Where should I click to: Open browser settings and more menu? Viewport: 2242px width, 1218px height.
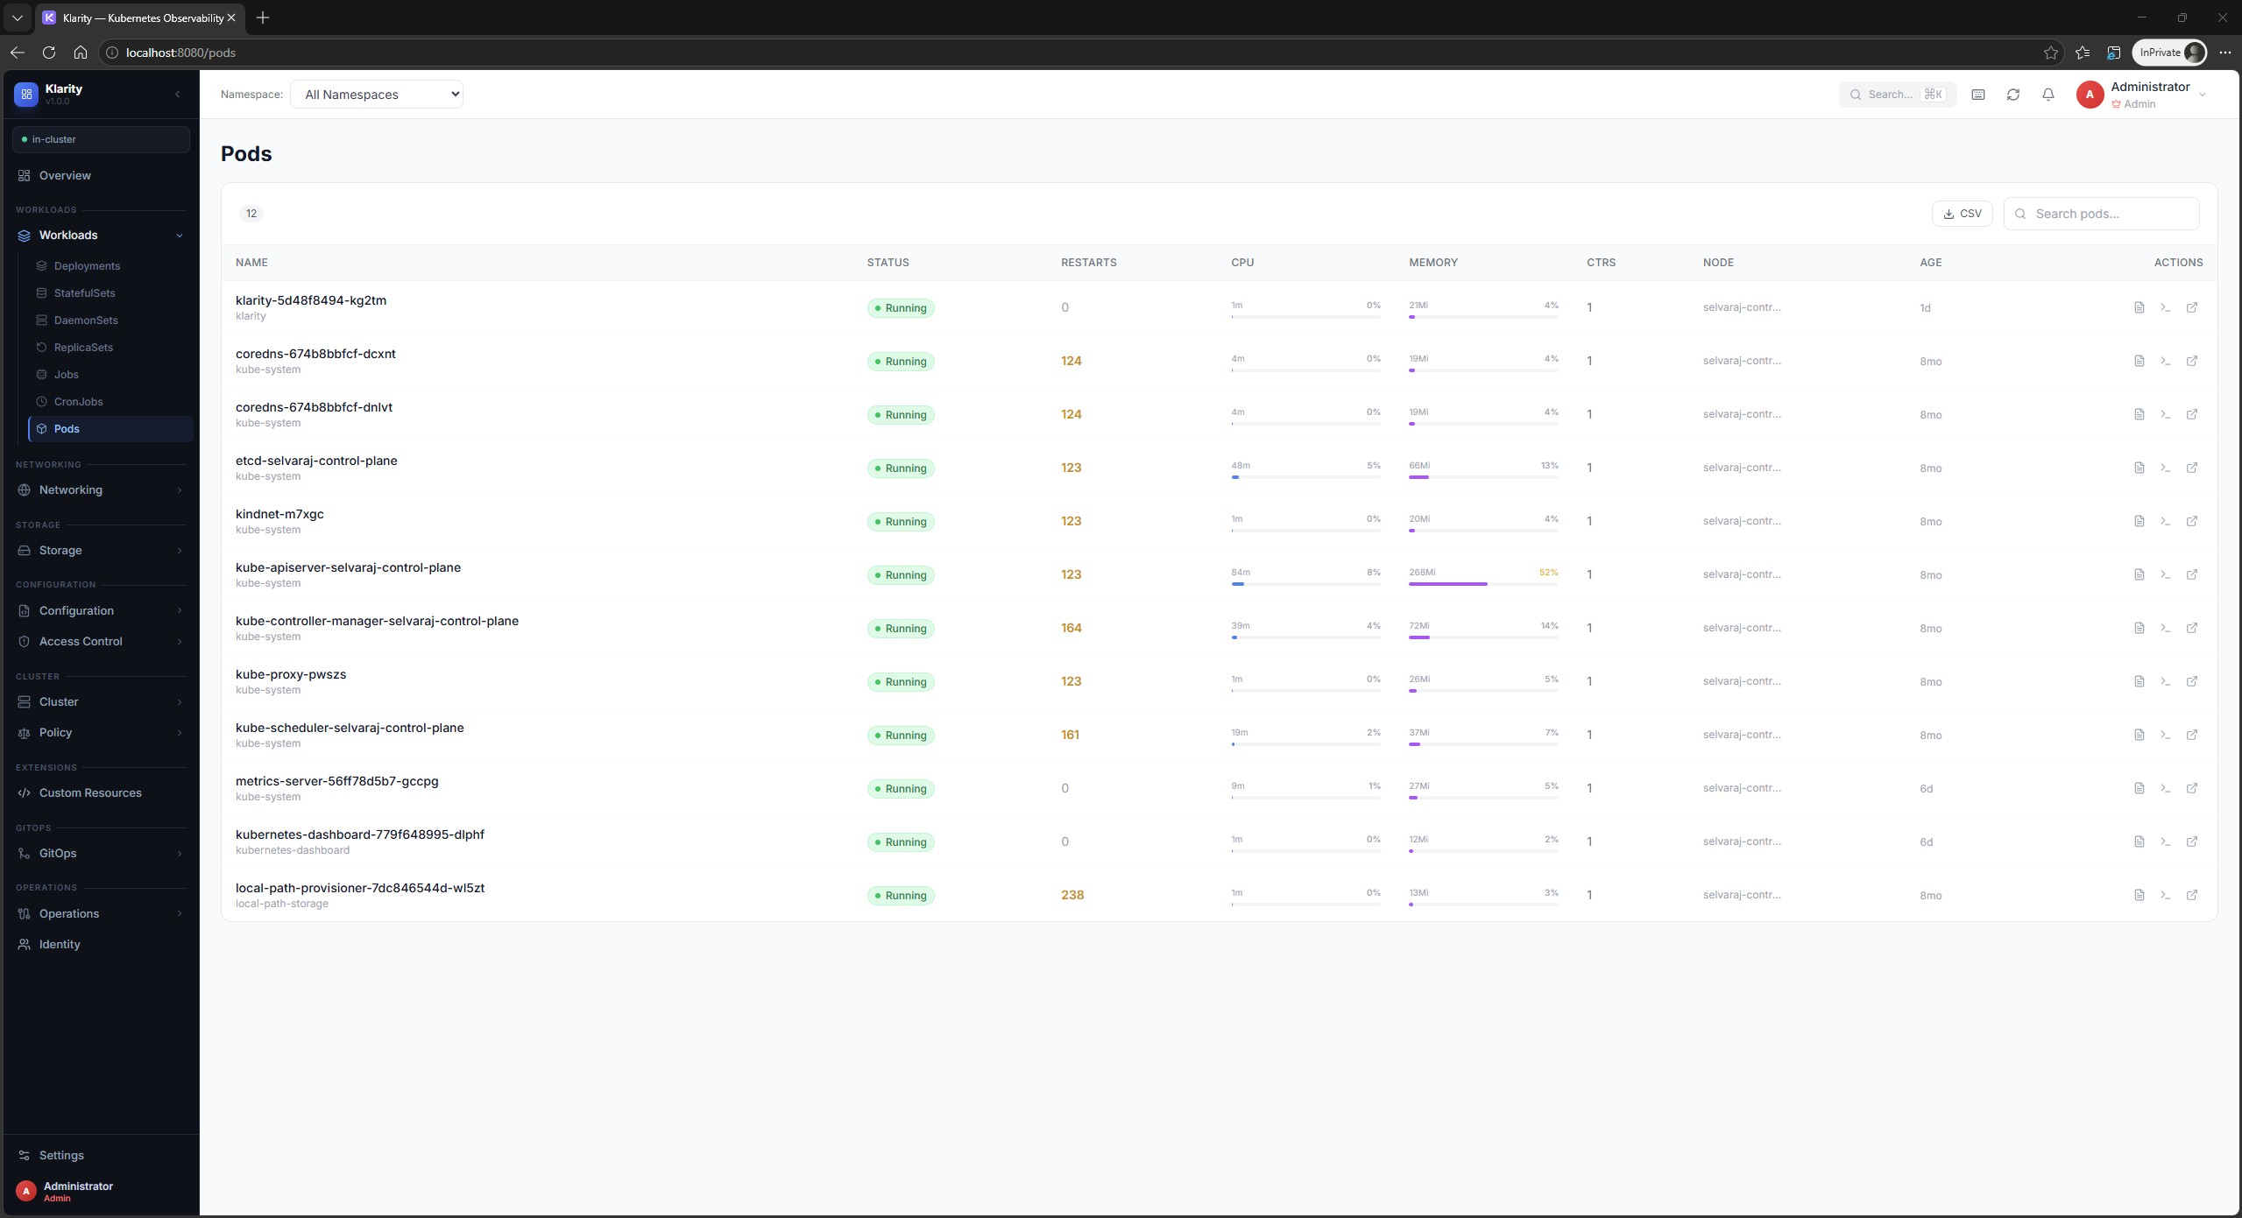pyautogui.click(x=2224, y=53)
